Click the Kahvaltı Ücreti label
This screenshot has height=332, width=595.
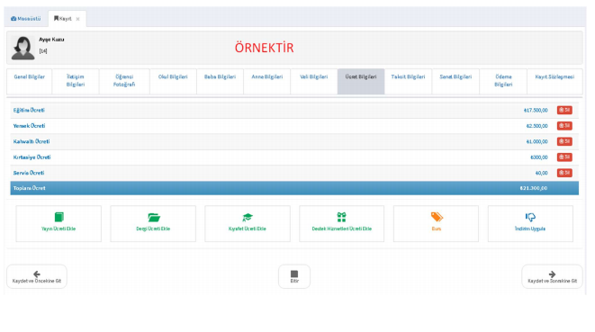tap(32, 141)
